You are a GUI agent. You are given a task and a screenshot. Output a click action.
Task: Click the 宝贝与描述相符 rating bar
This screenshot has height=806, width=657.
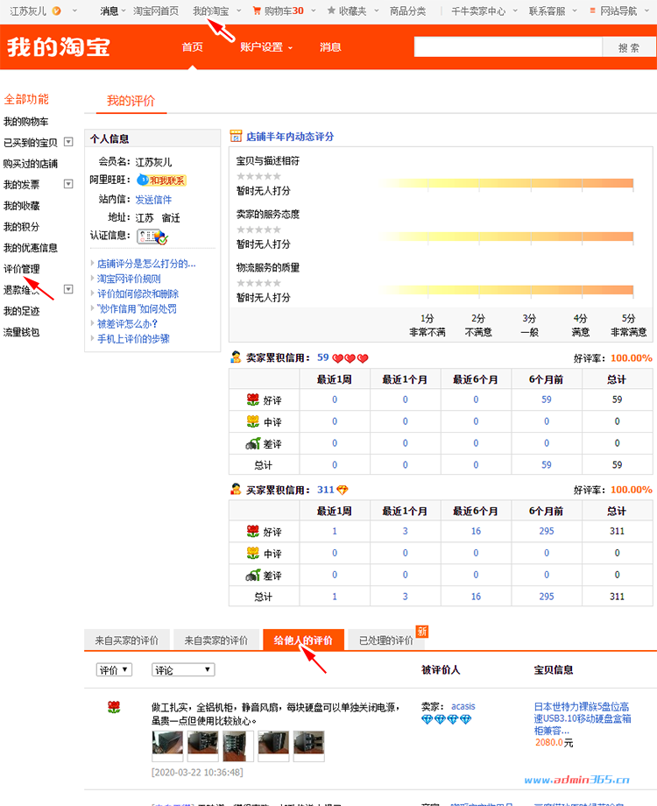pyautogui.click(x=505, y=183)
